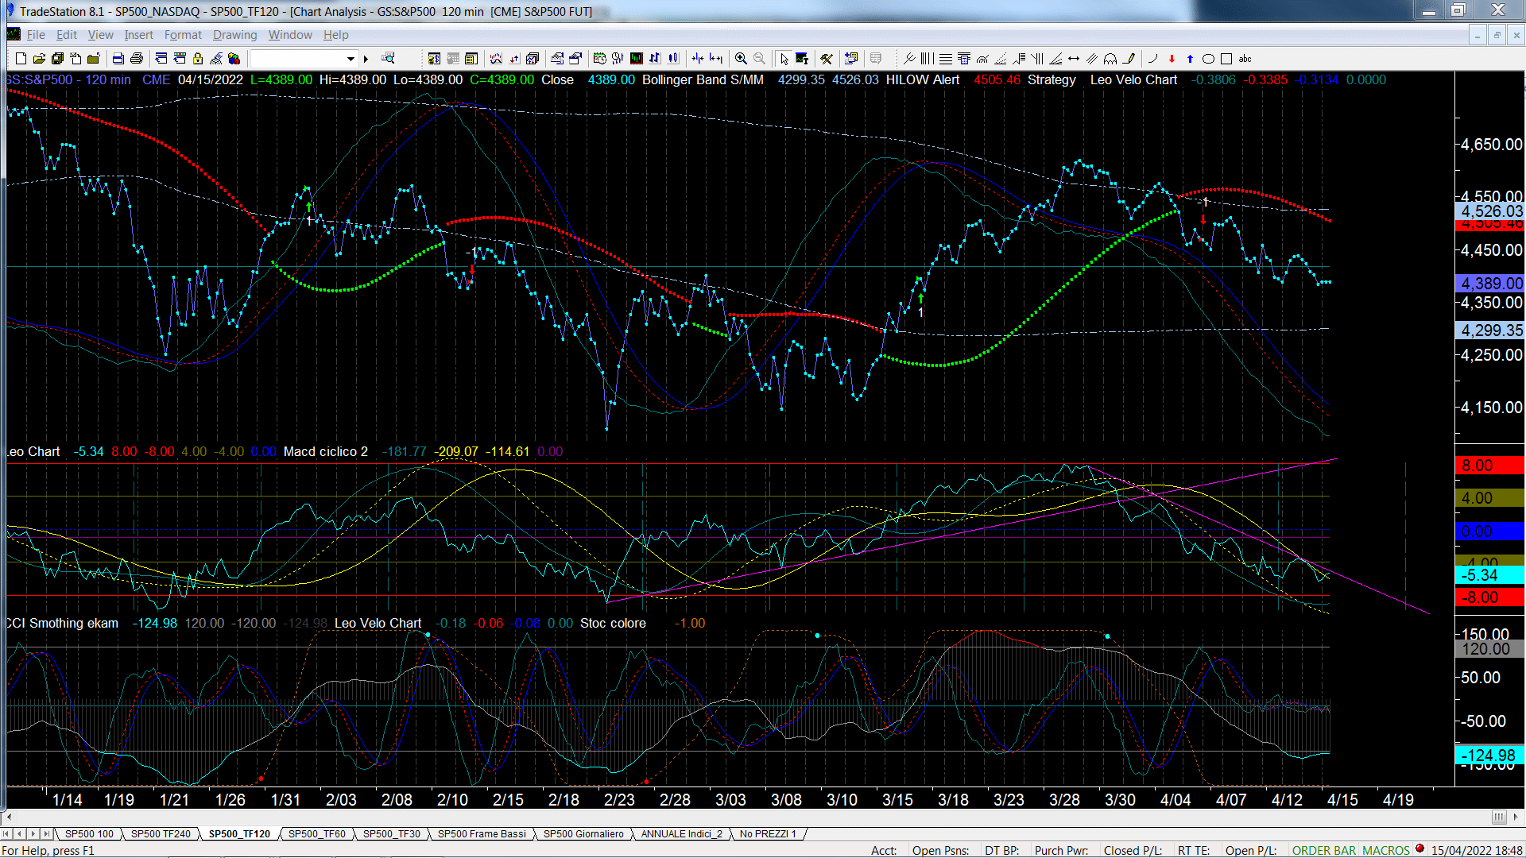The height and width of the screenshot is (858, 1526).
Task: Click the padlock icon in toolbar
Action: click(198, 59)
